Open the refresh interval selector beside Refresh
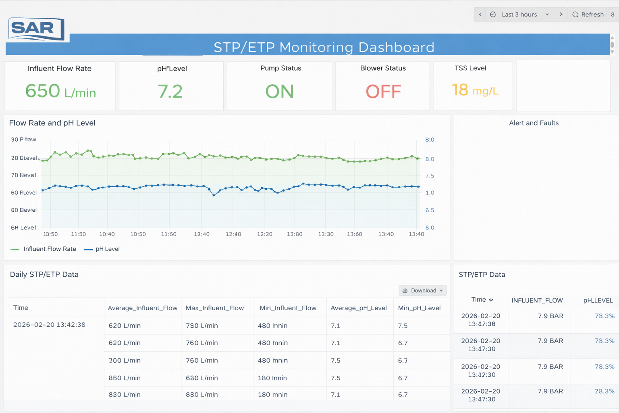The image size is (619, 413). point(613,15)
